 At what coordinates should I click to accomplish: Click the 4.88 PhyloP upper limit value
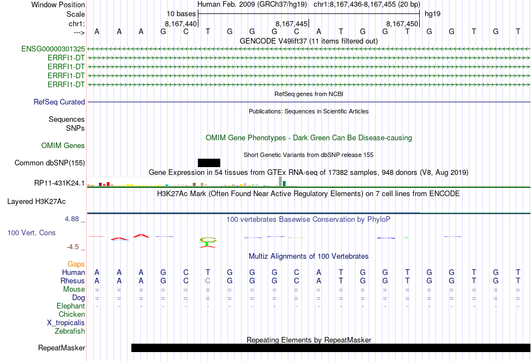click(x=72, y=219)
